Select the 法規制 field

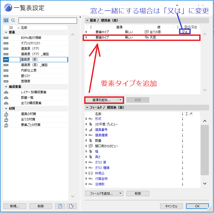100,184
